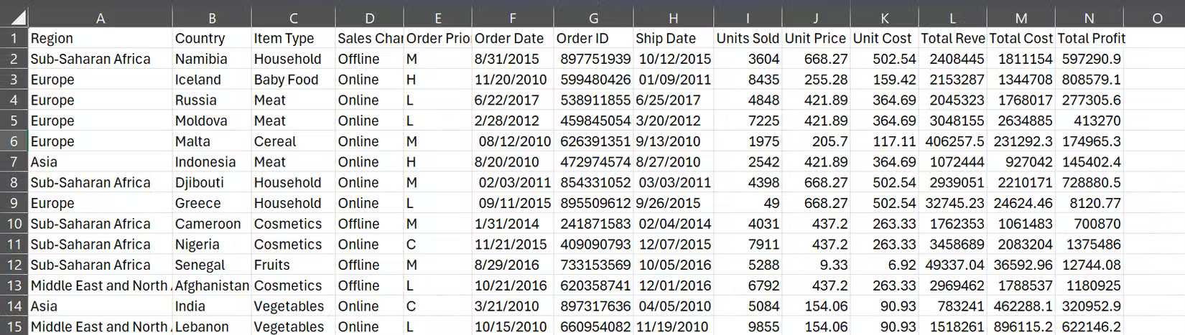Select row 15 header
This screenshot has width=1185, height=335.
14,326
